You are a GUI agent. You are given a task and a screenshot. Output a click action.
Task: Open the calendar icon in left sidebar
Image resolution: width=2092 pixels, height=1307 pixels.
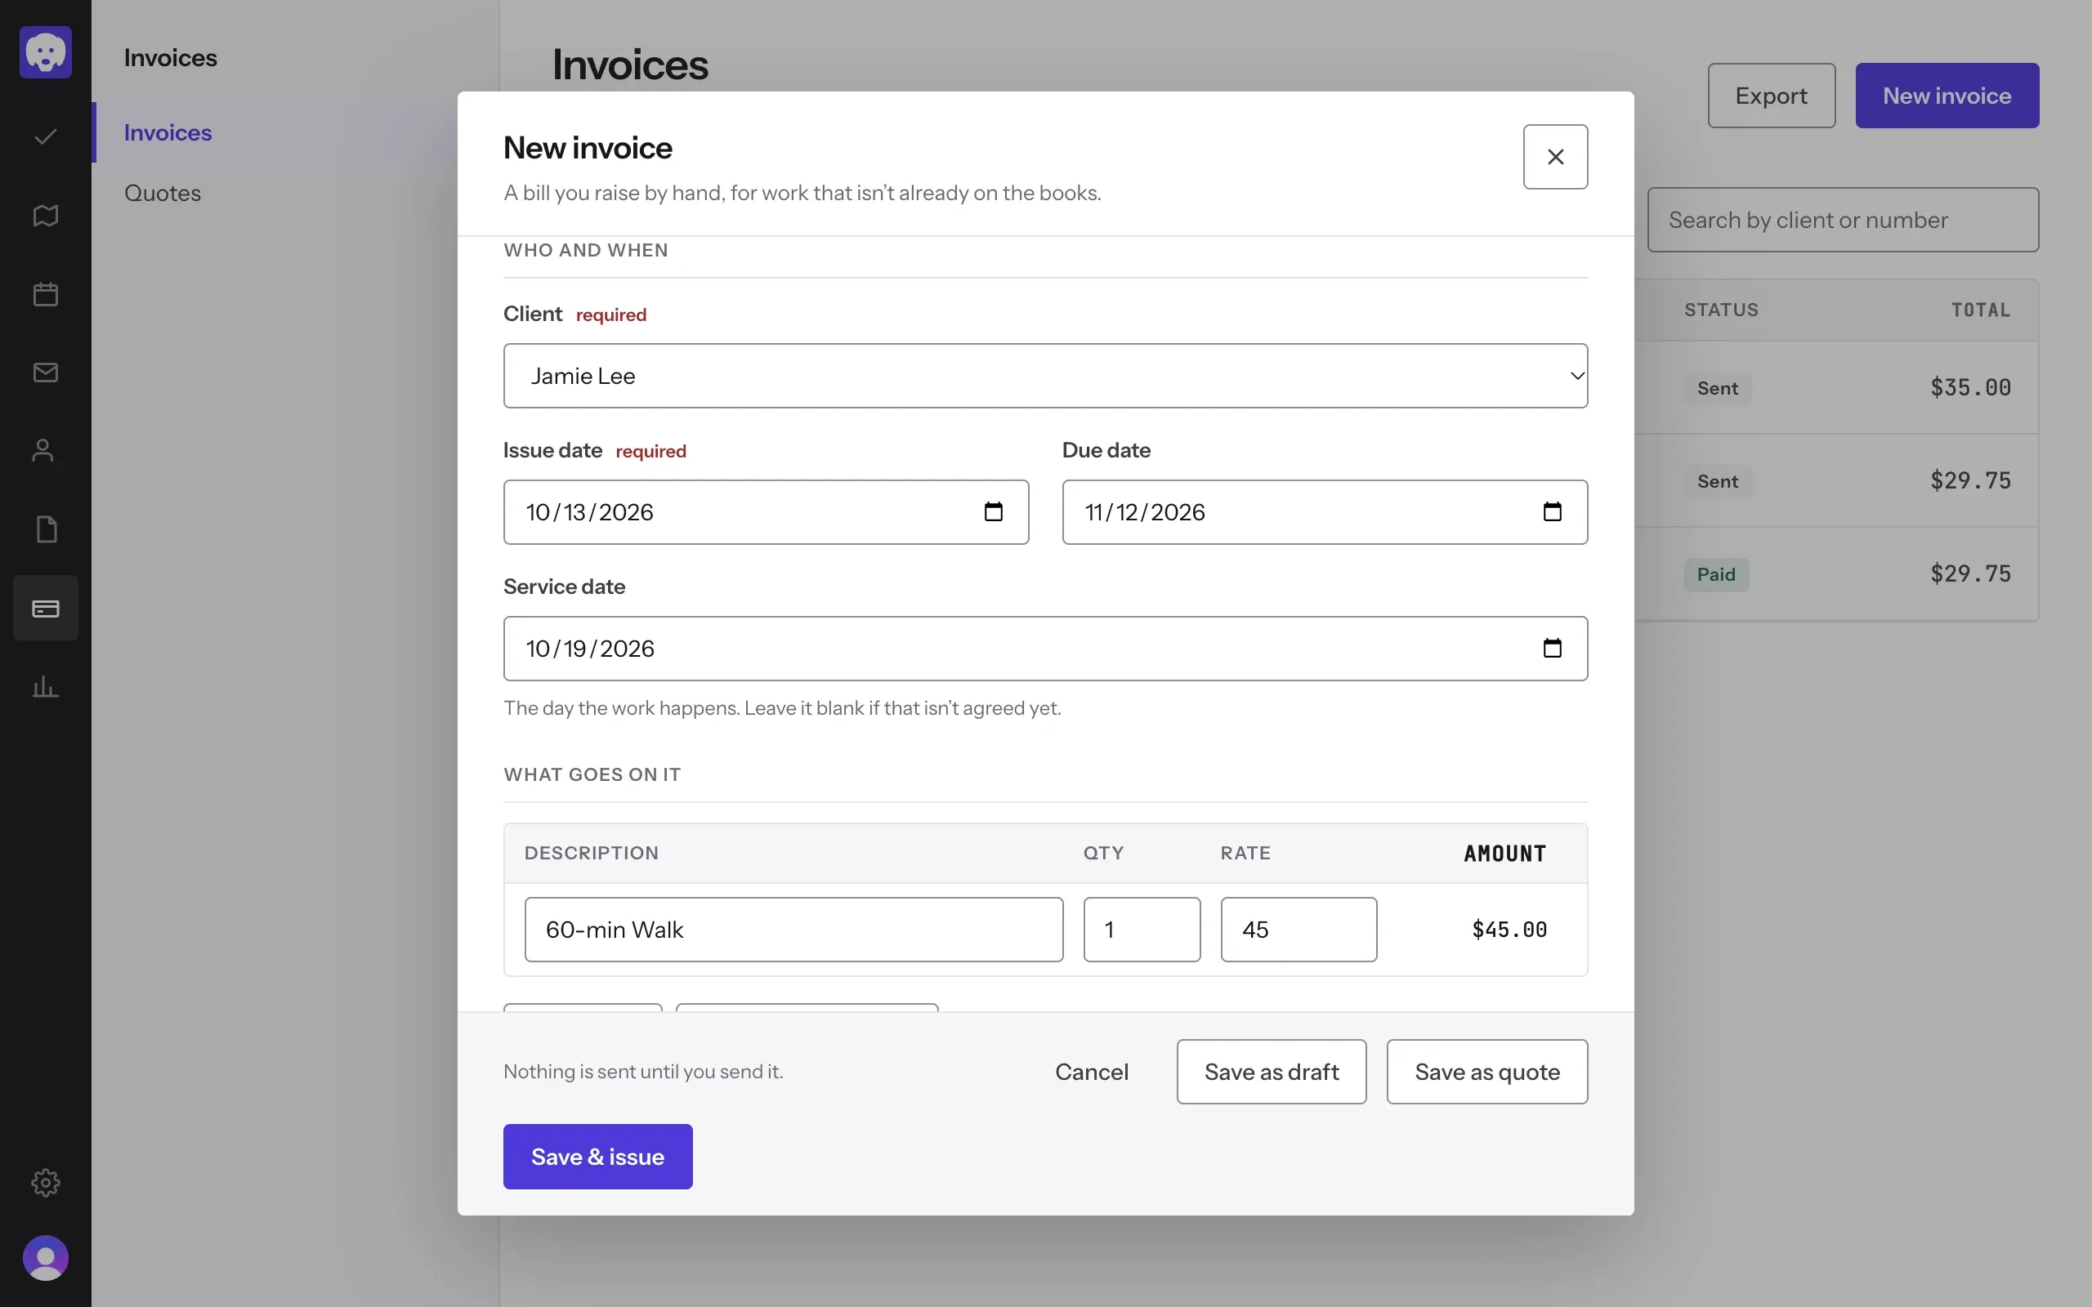pos(45,294)
